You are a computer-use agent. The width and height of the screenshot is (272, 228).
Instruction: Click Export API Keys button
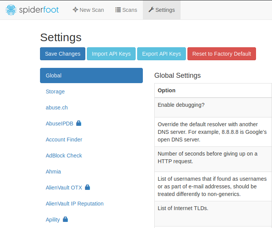pos(162,54)
